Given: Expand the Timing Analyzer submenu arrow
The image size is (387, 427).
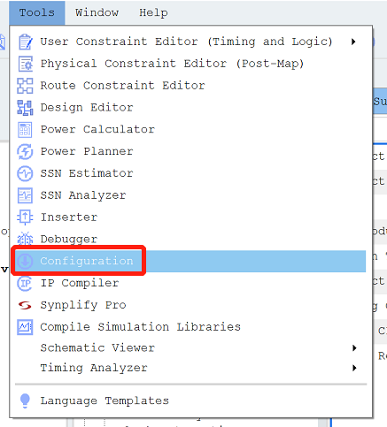Looking at the screenshot, I should pos(354,368).
